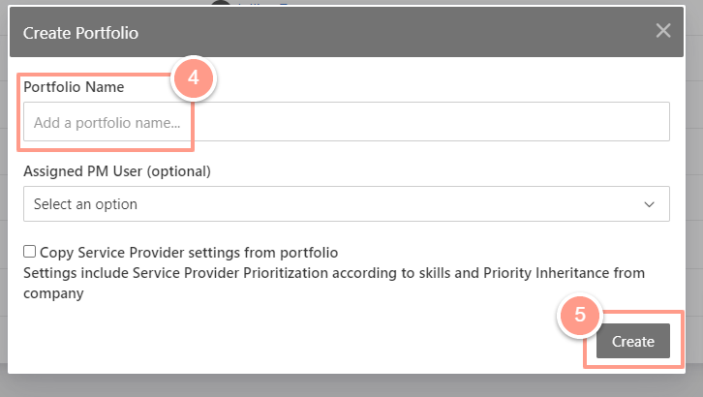Image resolution: width=703 pixels, height=397 pixels.
Task: Click the Portfolio Name label
Action: (x=74, y=87)
